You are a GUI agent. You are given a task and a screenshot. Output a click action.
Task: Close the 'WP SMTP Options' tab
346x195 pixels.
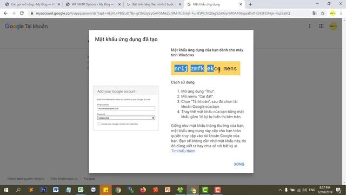[119, 4]
